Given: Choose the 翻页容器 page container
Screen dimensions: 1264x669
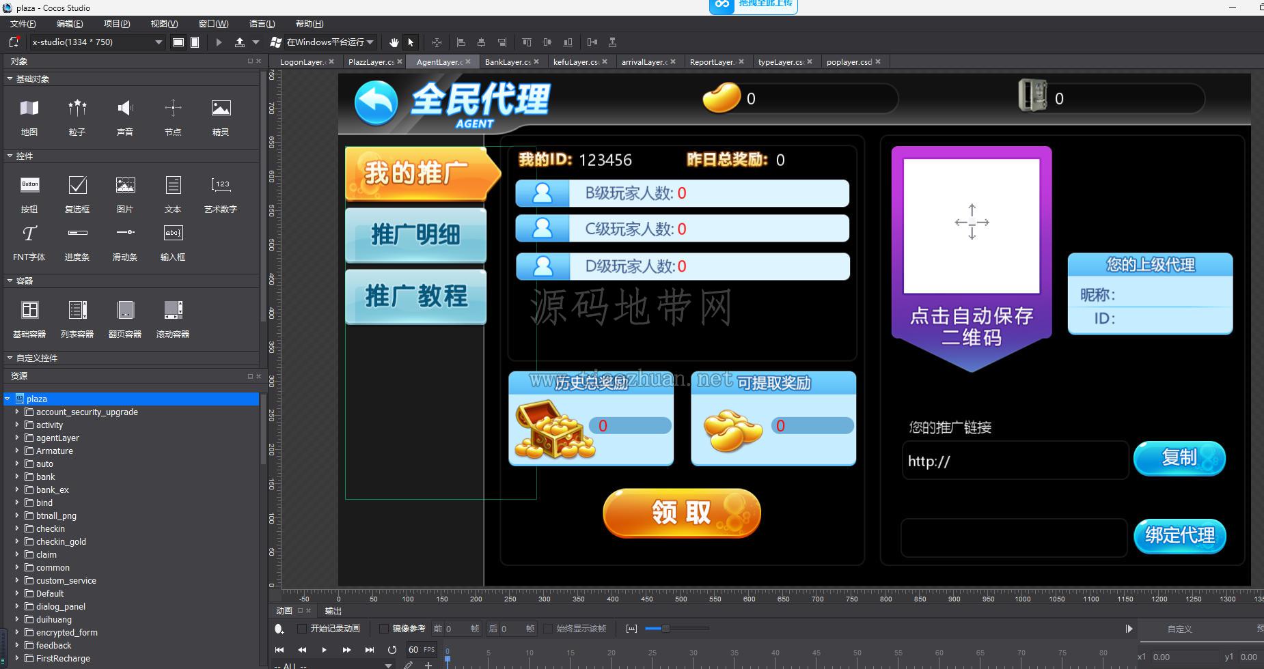Looking at the screenshot, I should (125, 310).
